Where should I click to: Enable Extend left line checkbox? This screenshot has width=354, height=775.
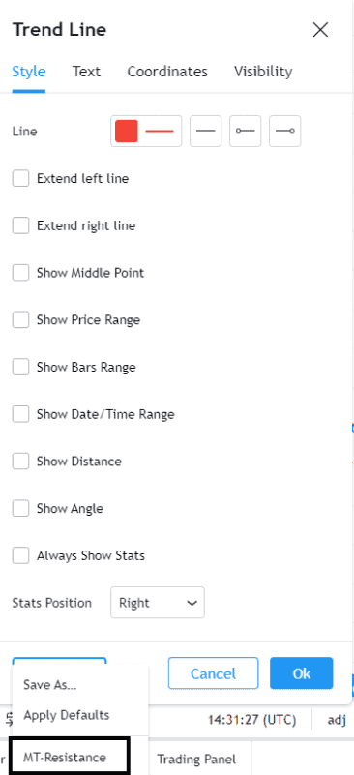[x=20, y=178]
